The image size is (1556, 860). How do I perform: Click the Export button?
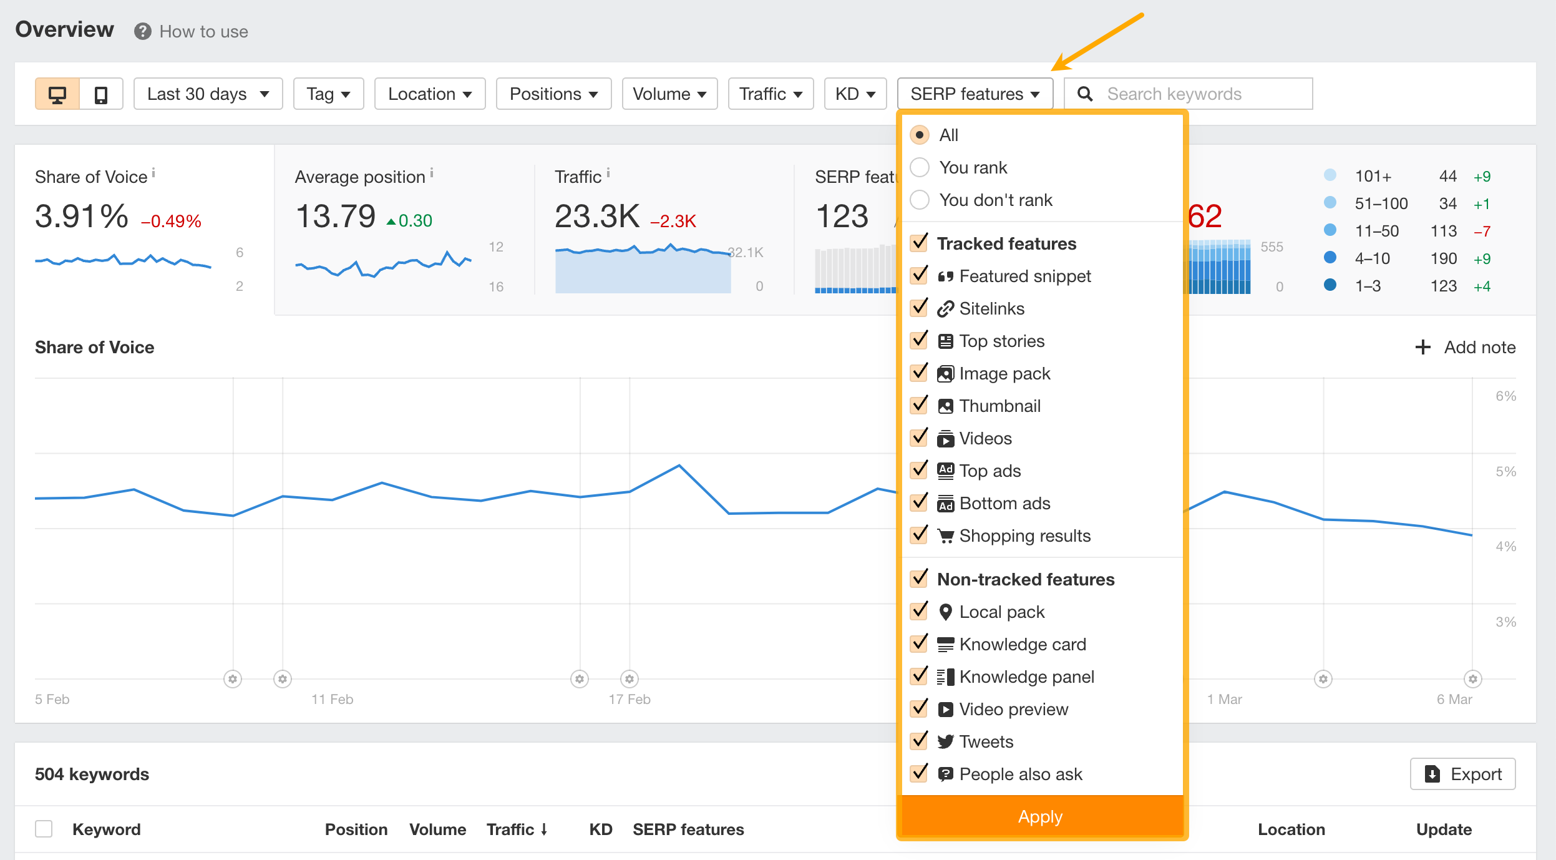tap(1463, 774)
